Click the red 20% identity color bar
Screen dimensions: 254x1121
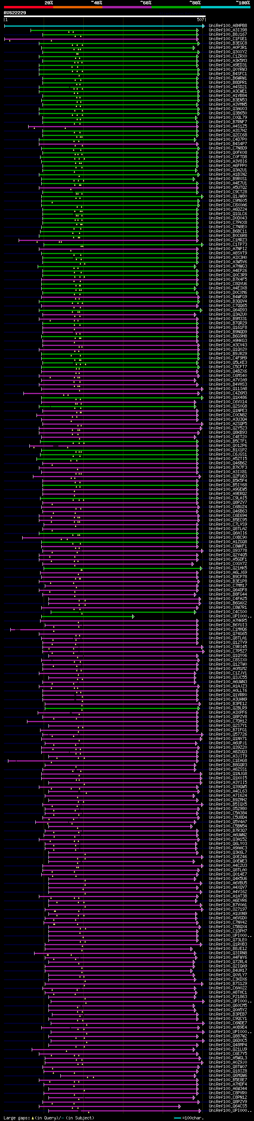click(x=29, y=8)
